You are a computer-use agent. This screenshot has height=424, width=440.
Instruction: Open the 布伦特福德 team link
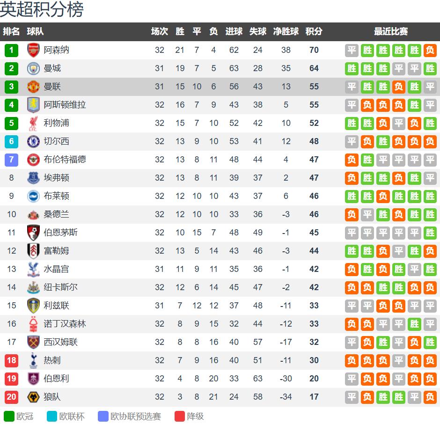click(x=65, y=160)
